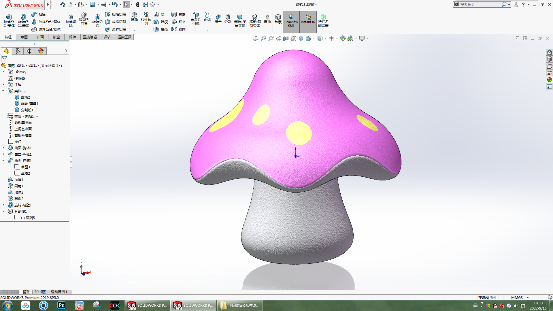Open the Photoshop icon on the taskbar

click(61, 305)
